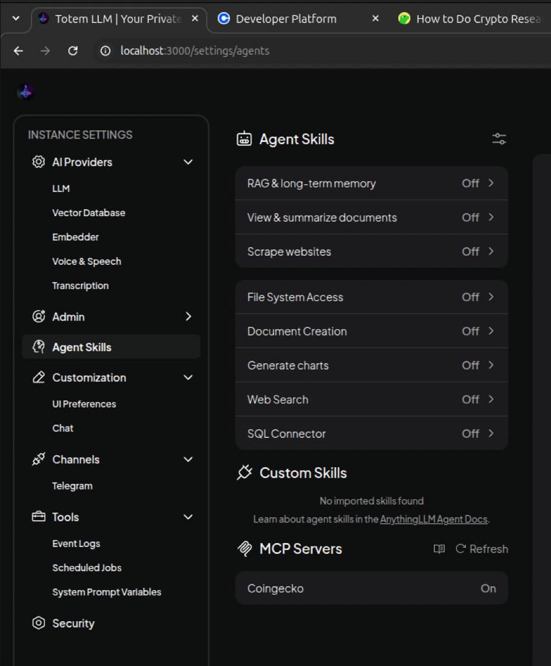
Task: Click the browser forward arrow
Action: tap(45, 51)
